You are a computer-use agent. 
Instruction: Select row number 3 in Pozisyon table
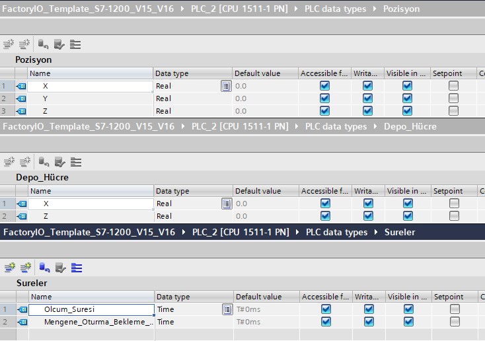[4, 111]
